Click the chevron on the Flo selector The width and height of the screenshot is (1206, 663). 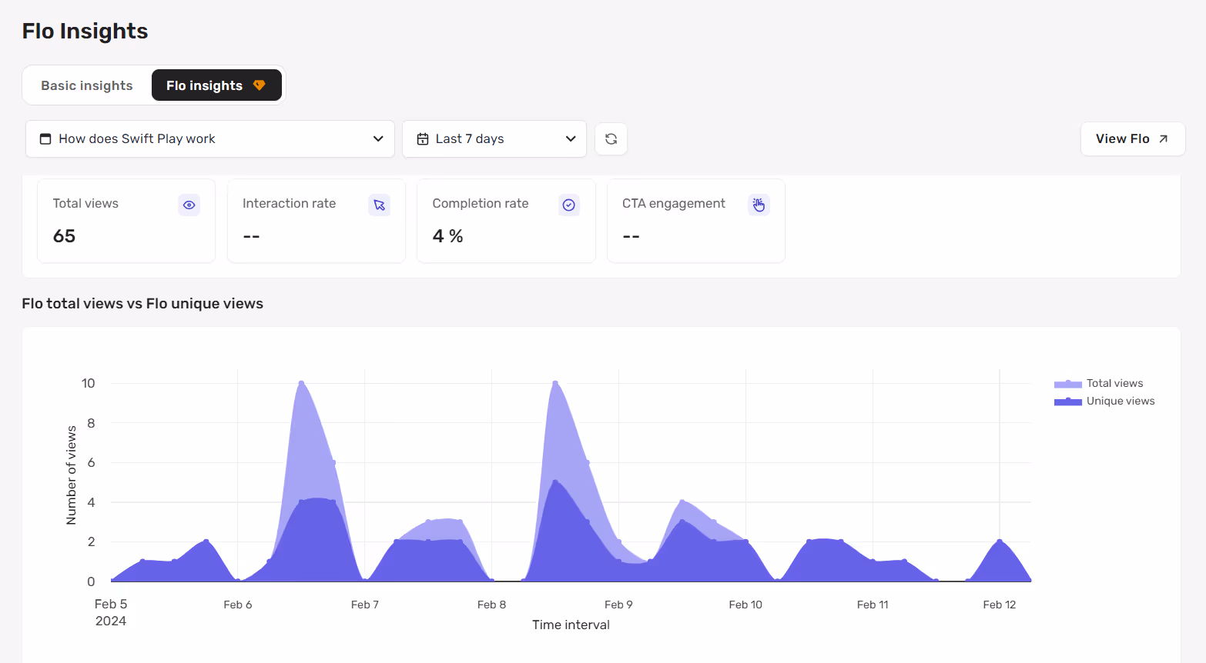click(378, 139)
